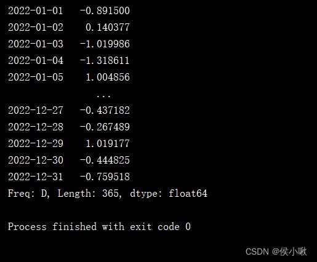Click the value 0.140377
The height and width of the screenshot is (262, 317).
tap(108, 27)
